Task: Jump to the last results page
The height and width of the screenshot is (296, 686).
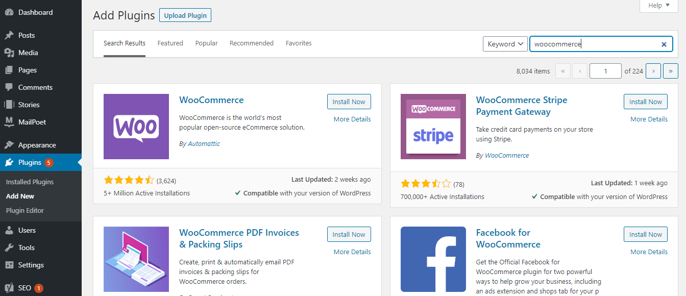Action: click(x=671, y=71)
